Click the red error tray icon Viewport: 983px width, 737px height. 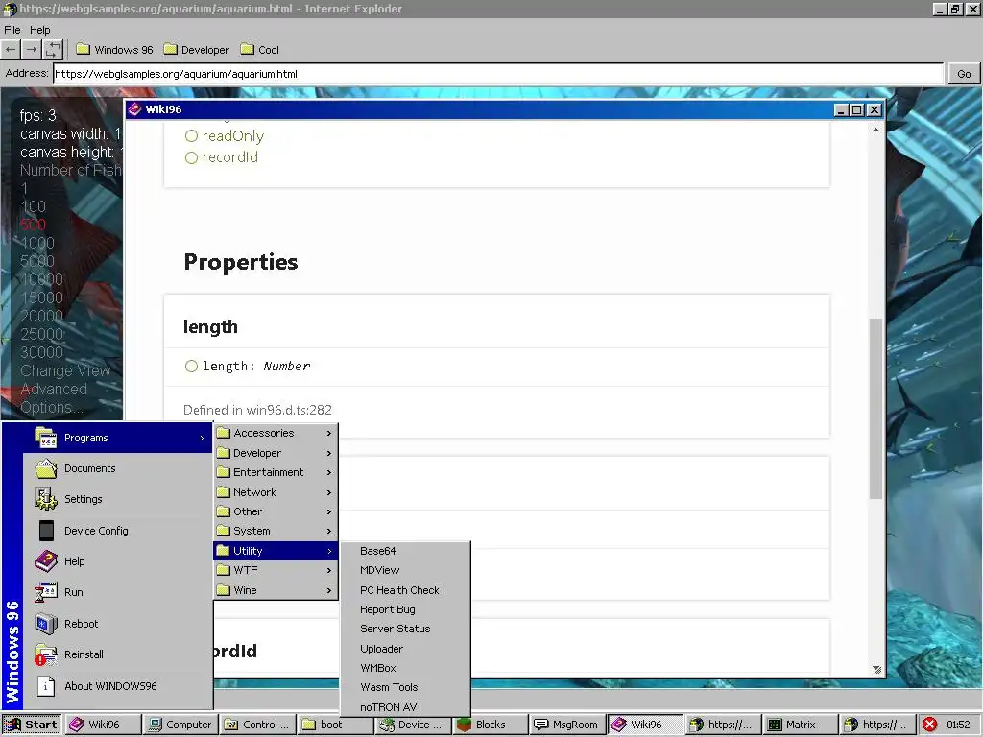929,725
